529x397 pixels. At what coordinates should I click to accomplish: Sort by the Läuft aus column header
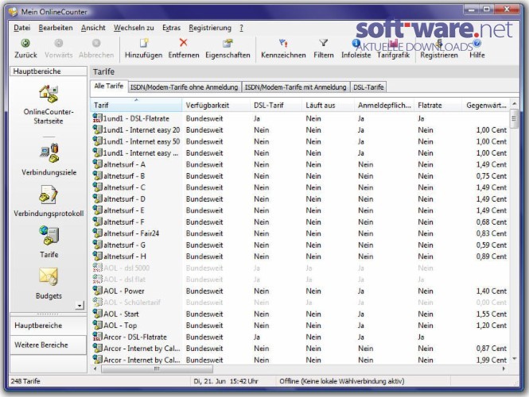point(328,105)
